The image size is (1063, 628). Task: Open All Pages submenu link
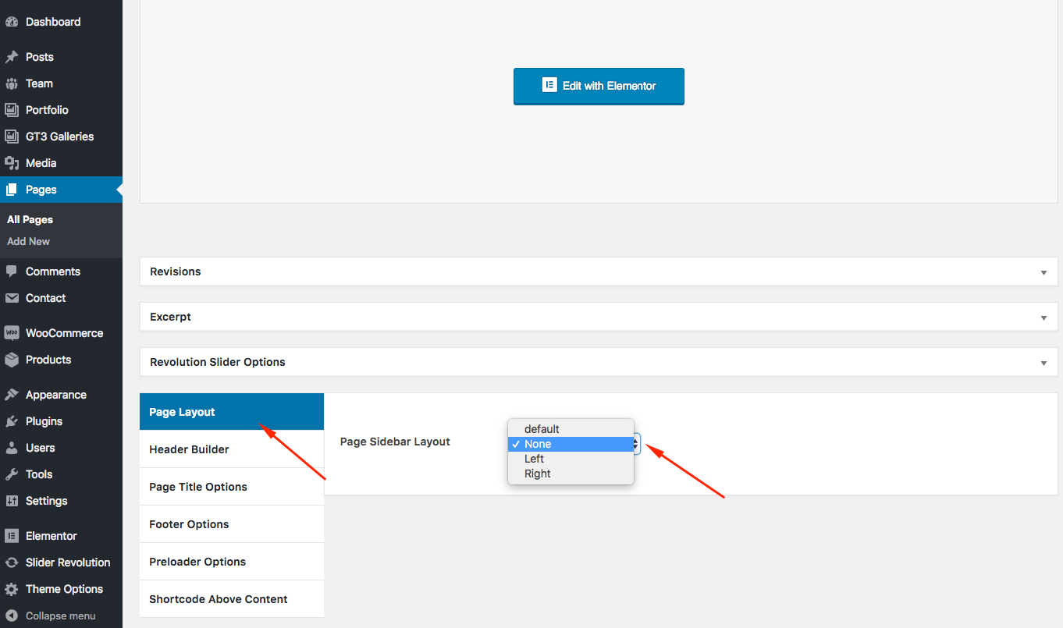30,220
